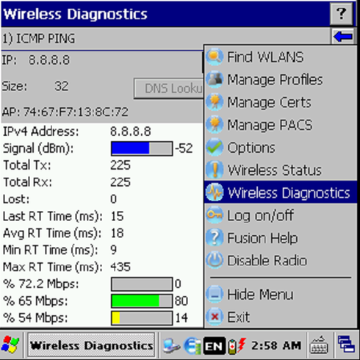Image resolution: width=360 pixels, height=360 pixels.
Task: Choose Manage PACS menu item
Action: tap(281, 125)
